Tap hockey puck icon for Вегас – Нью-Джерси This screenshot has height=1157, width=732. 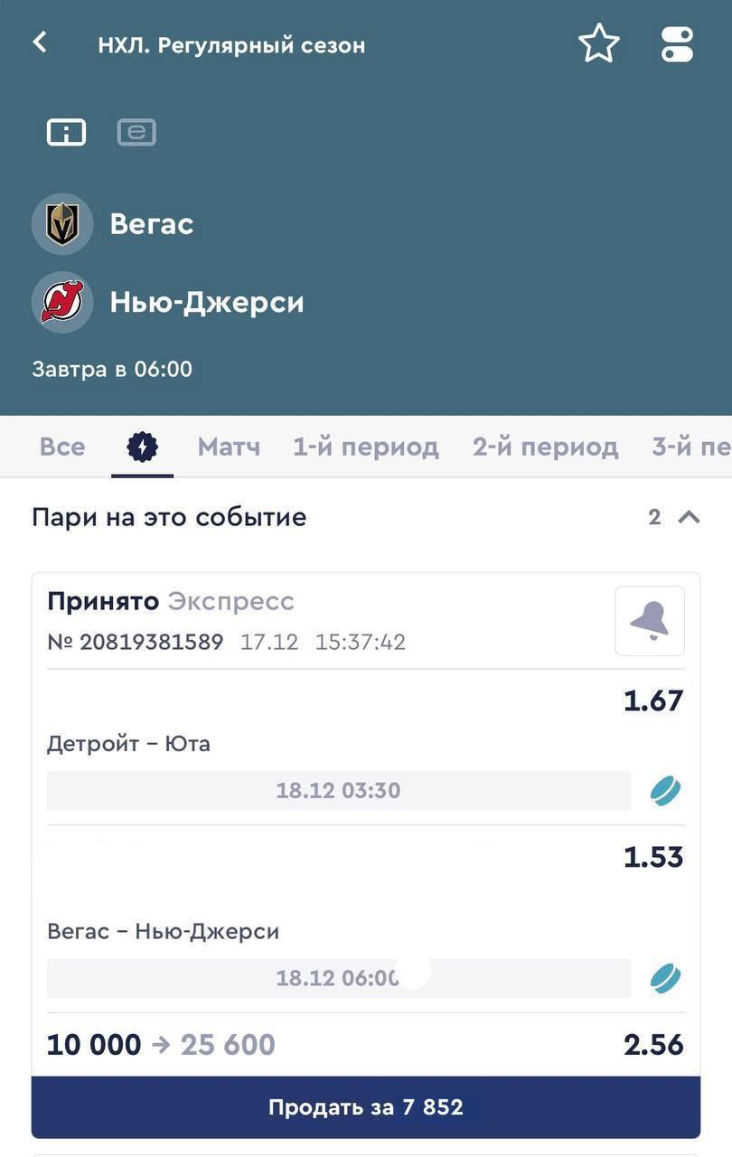click(665, 978)
